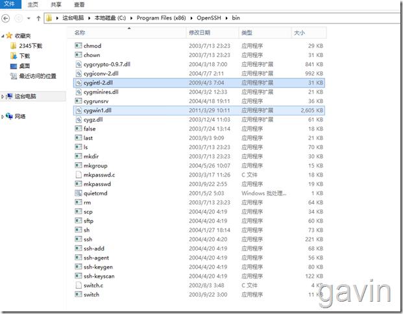The image size is (403, 314).
Task: Select the ssh-keygen application icon
Action: point(78,267)
